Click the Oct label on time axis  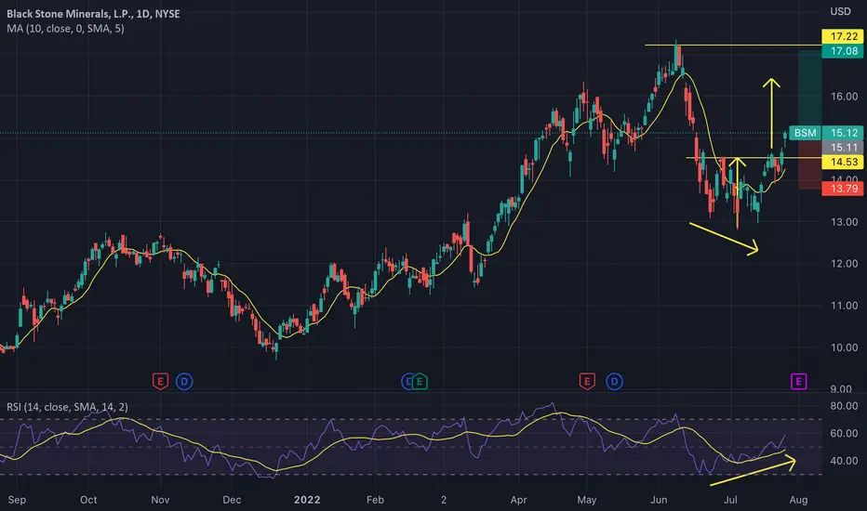coord(88,500)
